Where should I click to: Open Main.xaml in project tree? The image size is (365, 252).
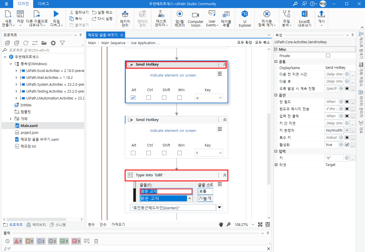click(29, 126)
